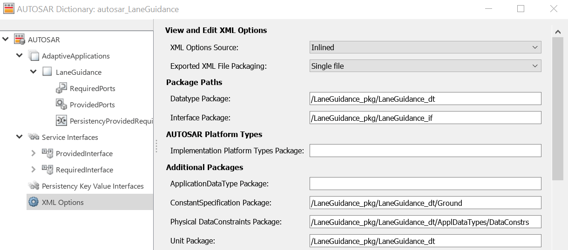Click the LaneGuidance component icon

click(x=47, y=72)
